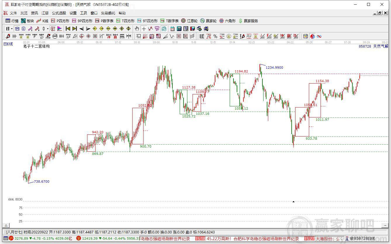Open the scrolling news headline 岛稳态强磁场刷新世界纪录

pyautogui.click(x=165, y=239)
